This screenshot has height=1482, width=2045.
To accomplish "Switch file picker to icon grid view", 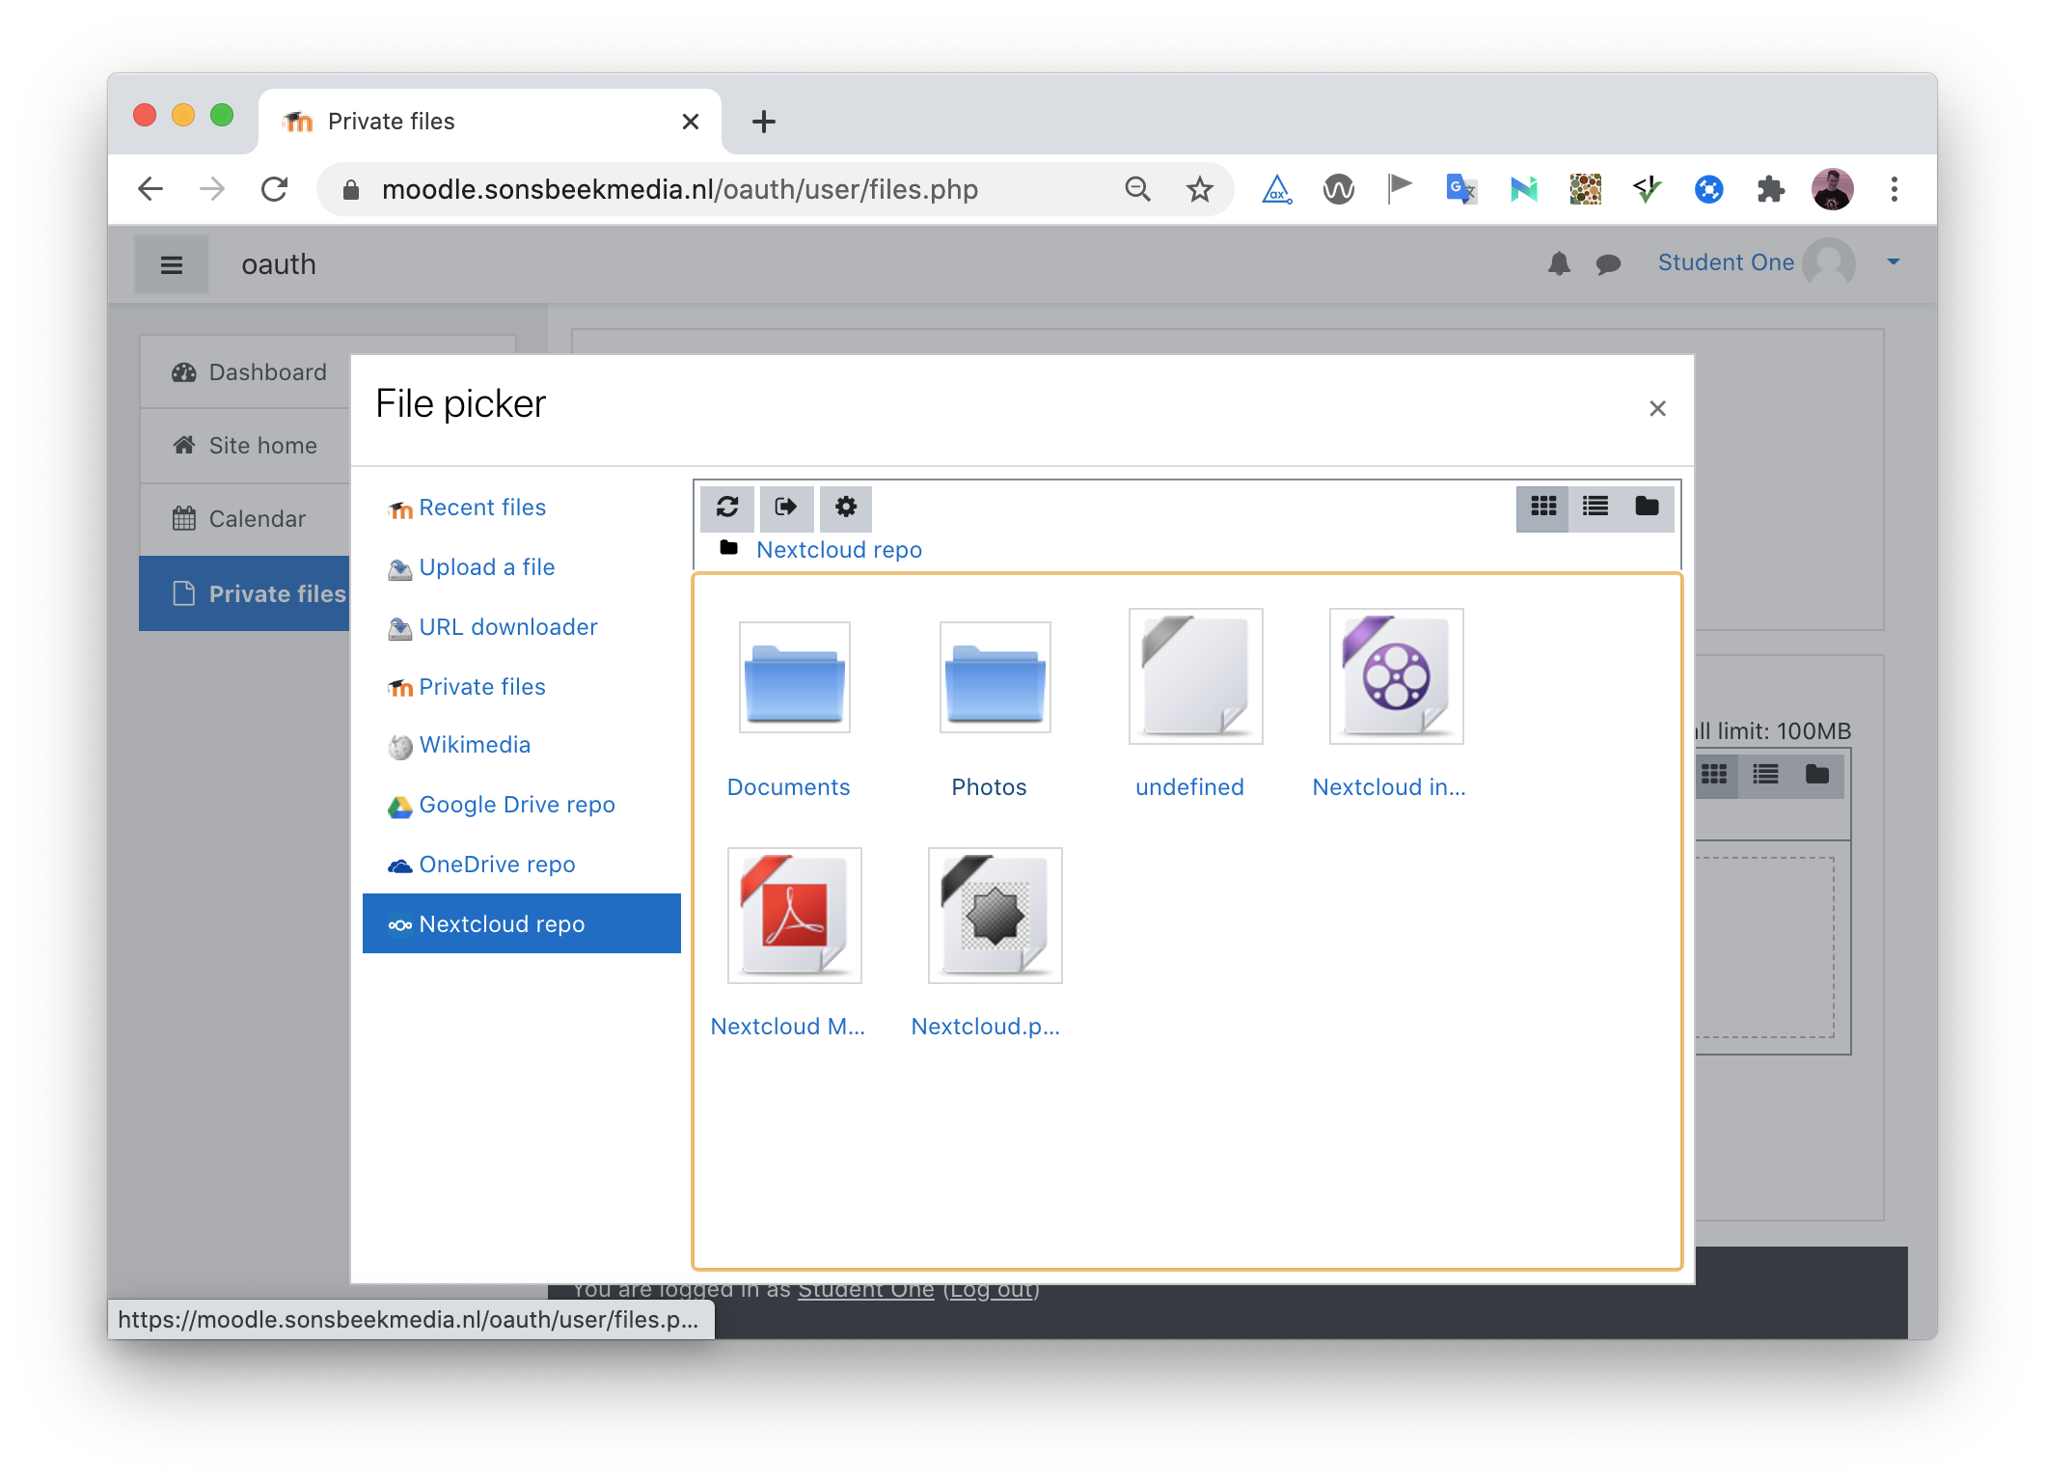I will click(1543, 507).
